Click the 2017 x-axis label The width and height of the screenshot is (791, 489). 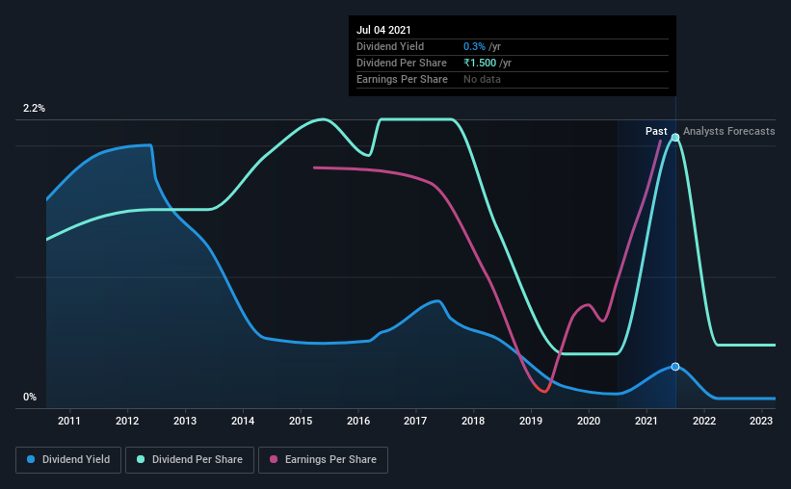(x=415, y=421)
